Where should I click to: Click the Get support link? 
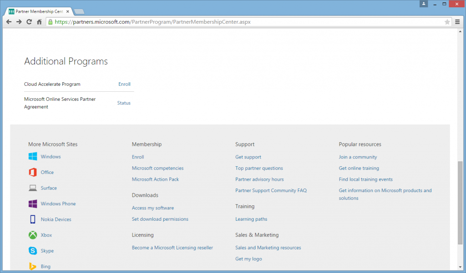pyautogui.click(x=248, y=157)
